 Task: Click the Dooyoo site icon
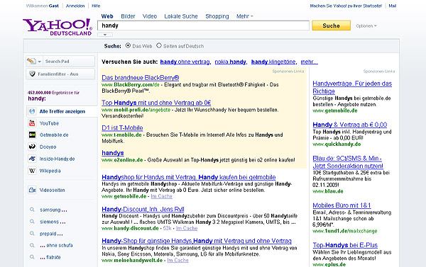tap(32, 147)
